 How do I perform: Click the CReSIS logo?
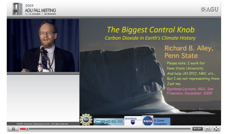pos(109,122)
